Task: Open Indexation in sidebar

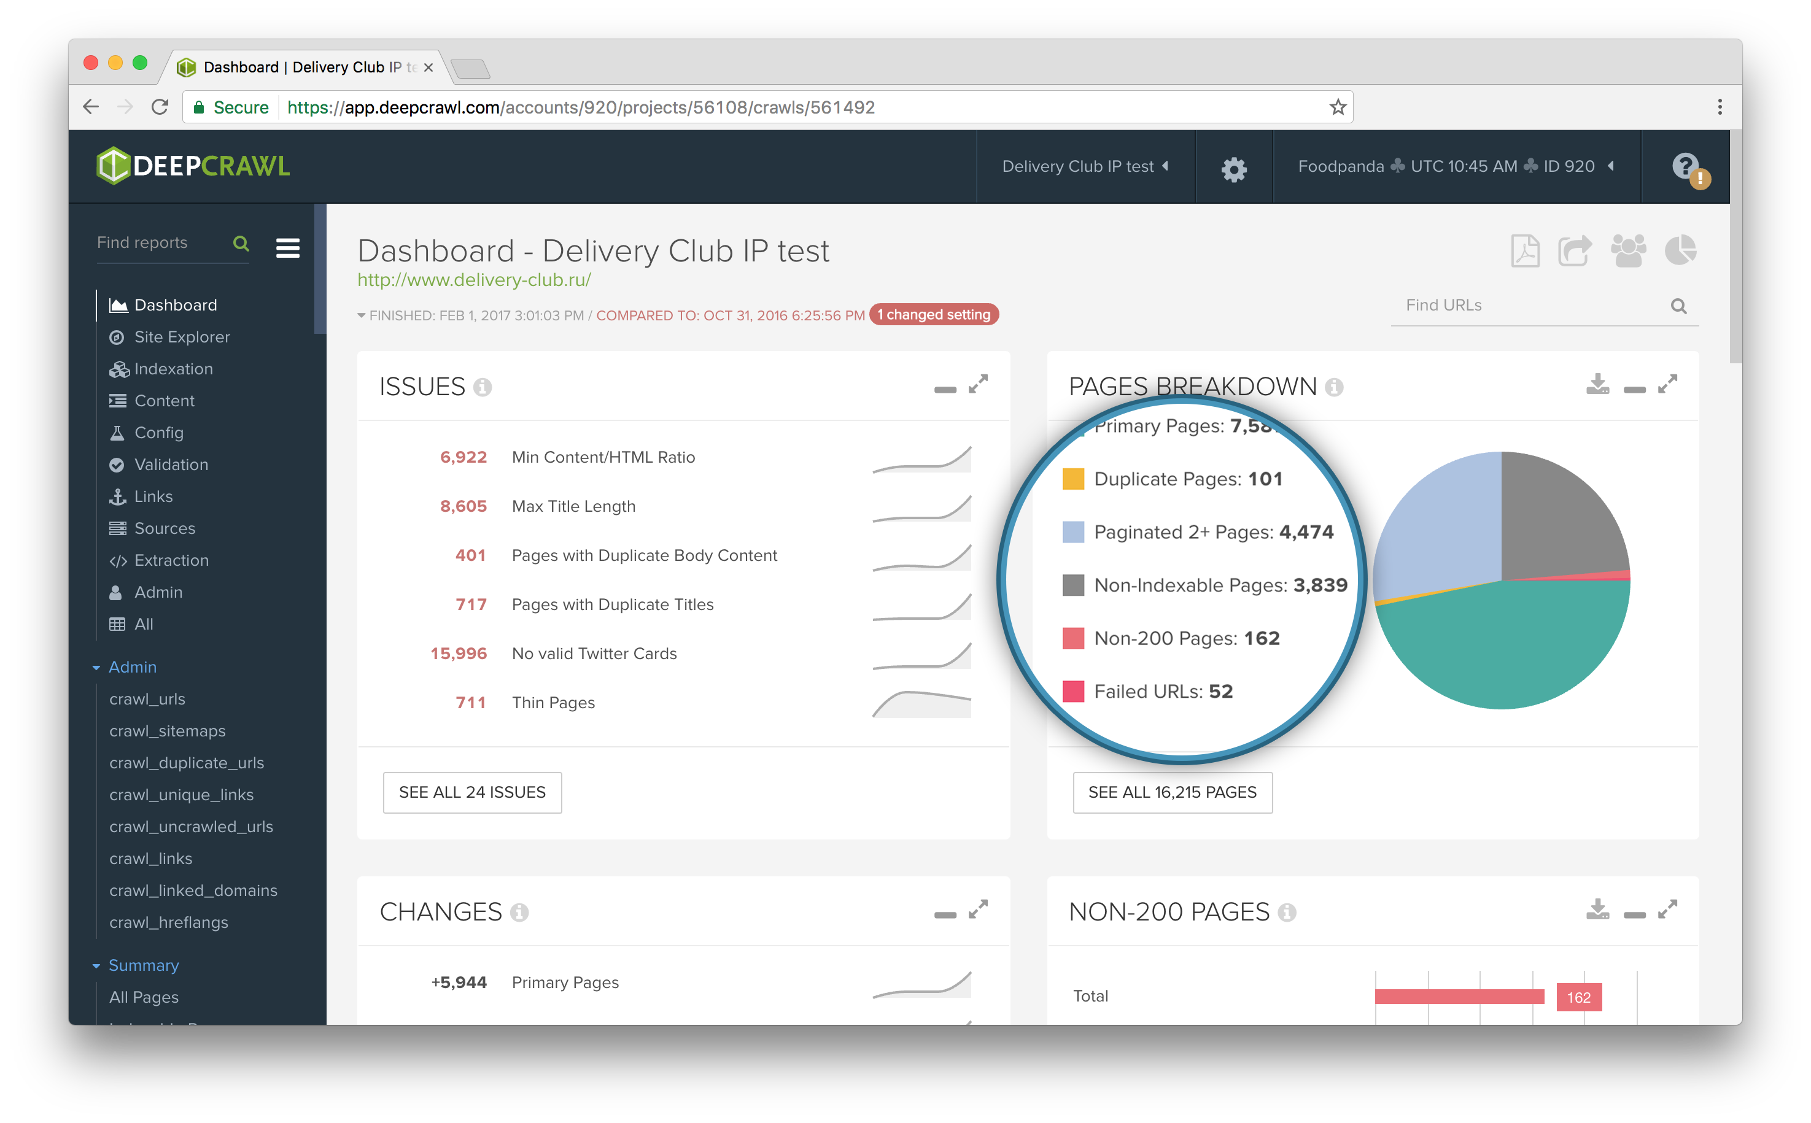Action: click(161, 369)
